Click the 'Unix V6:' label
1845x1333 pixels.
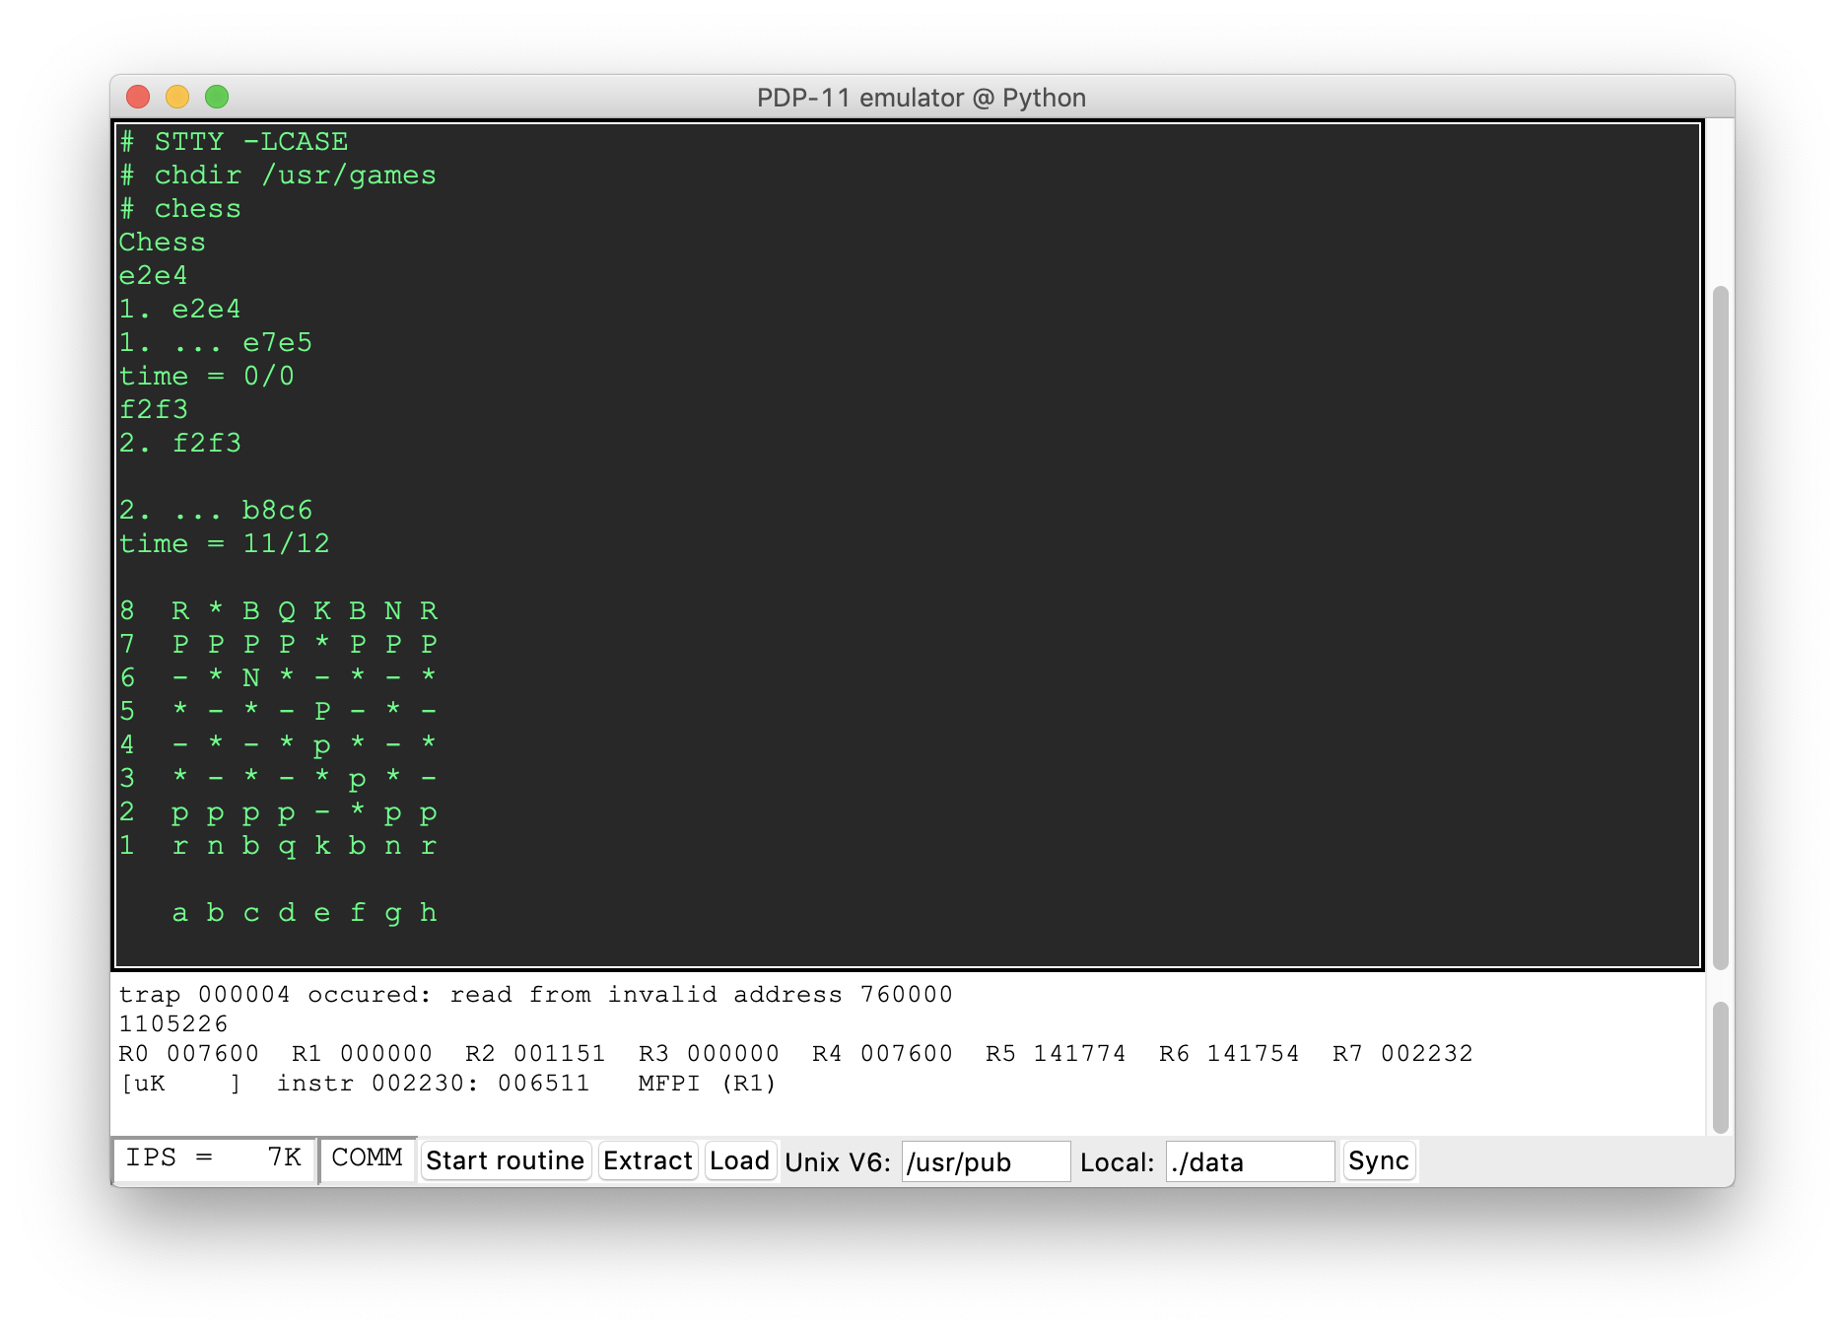(838, 1161)
